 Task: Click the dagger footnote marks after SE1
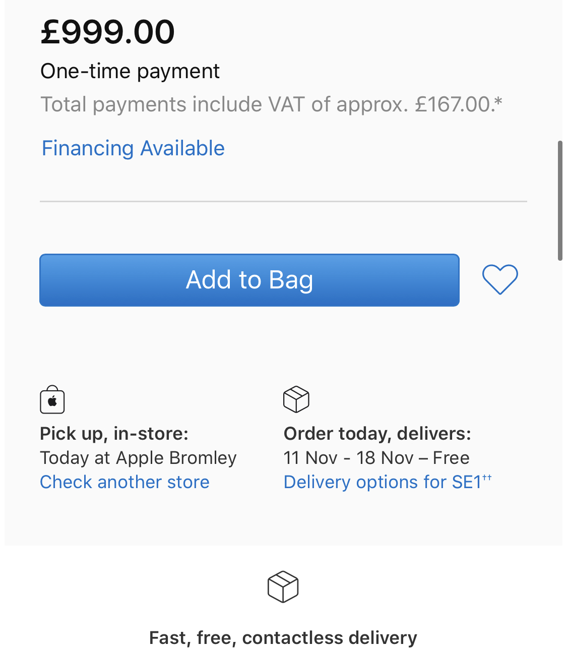click(x=487, y=477)
